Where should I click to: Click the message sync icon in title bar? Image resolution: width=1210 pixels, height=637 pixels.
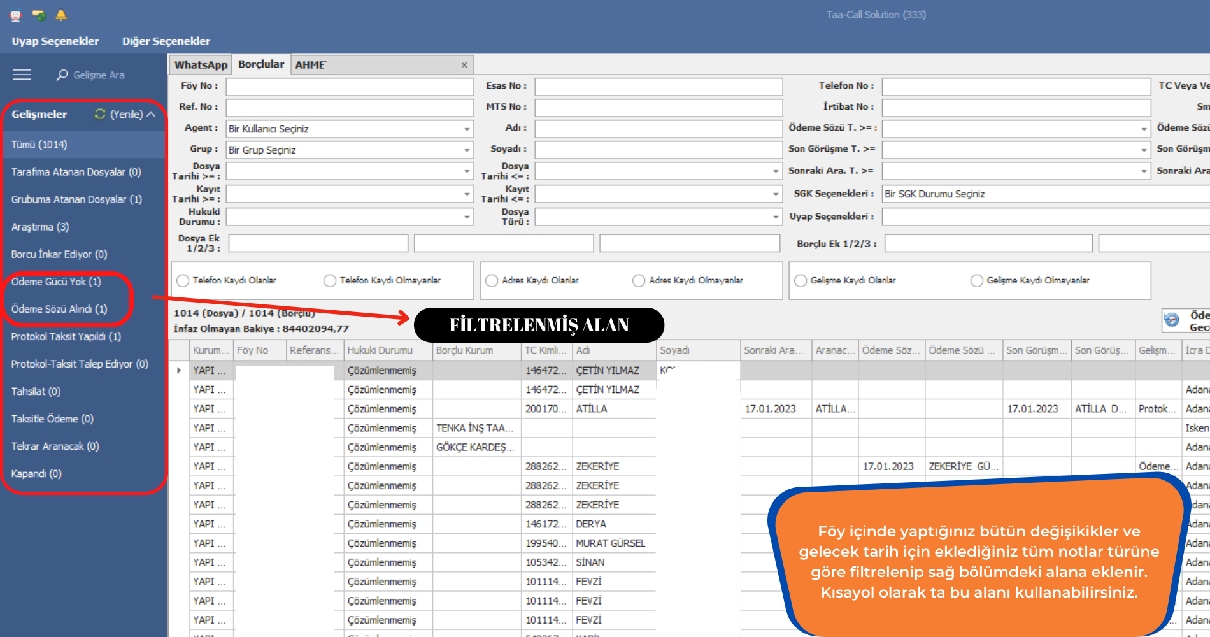tap(39, 15)
